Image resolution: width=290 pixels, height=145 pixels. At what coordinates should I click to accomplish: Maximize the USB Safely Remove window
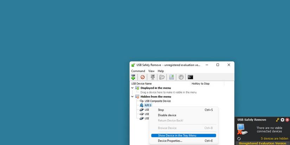pos(218,65)
